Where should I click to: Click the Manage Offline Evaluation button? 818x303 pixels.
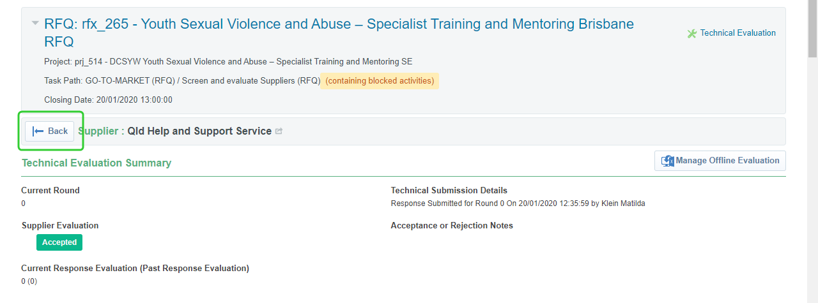tap(720, 161)
